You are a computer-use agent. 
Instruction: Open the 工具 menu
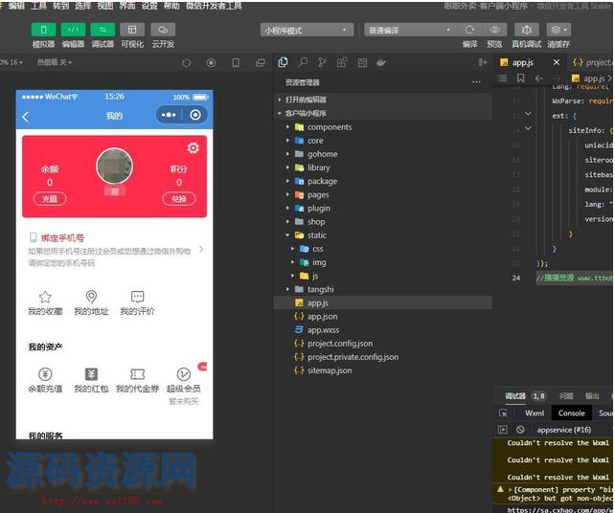click(38, 6)
